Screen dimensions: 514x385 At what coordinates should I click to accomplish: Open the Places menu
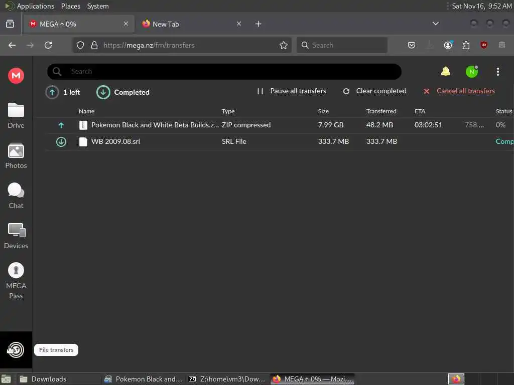coord(71,6)
